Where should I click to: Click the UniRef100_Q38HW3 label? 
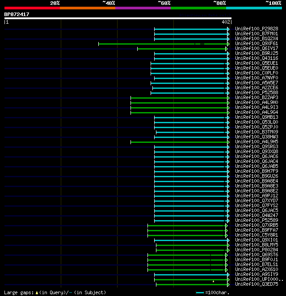(x=257, y=137)
